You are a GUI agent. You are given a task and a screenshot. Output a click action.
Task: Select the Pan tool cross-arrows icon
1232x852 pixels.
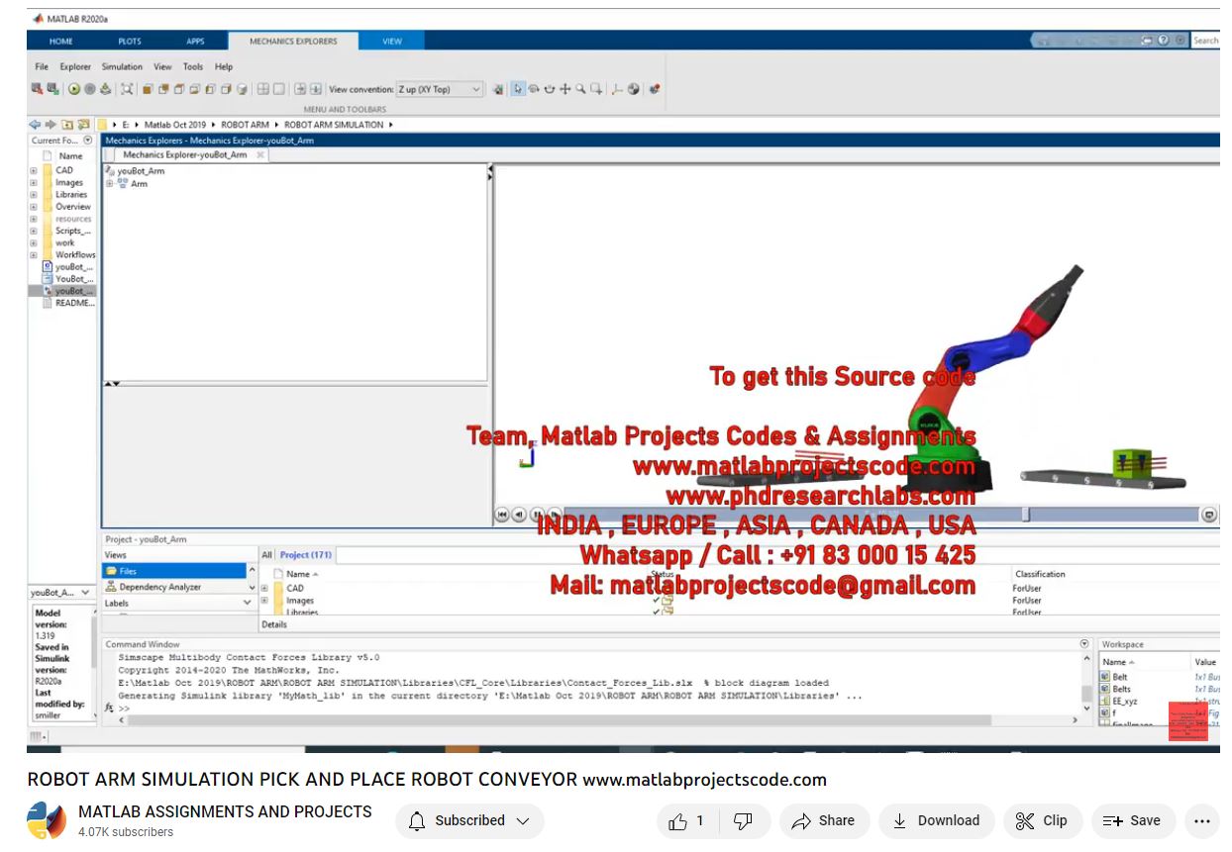tap(565, 89)
